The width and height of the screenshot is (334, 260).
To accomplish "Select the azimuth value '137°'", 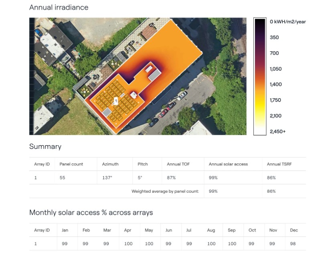I will (107, 178).
